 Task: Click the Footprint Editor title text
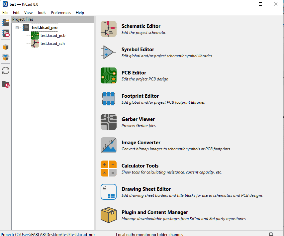[x=140, y=96]
